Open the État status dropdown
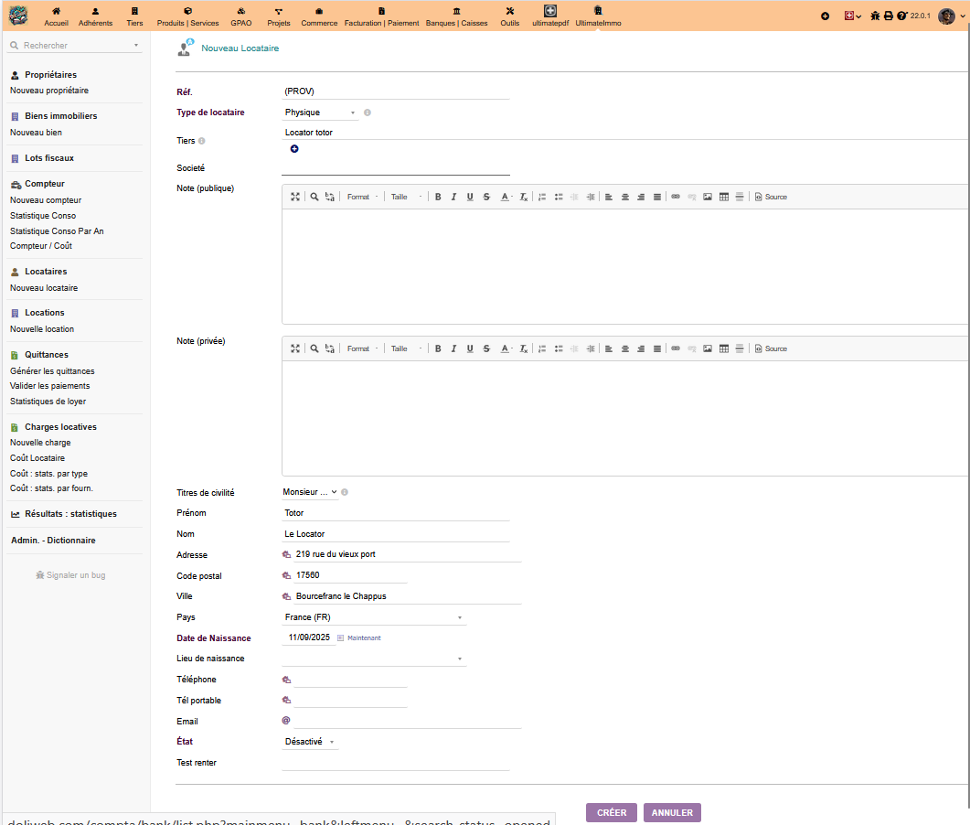 coord(310,742)
